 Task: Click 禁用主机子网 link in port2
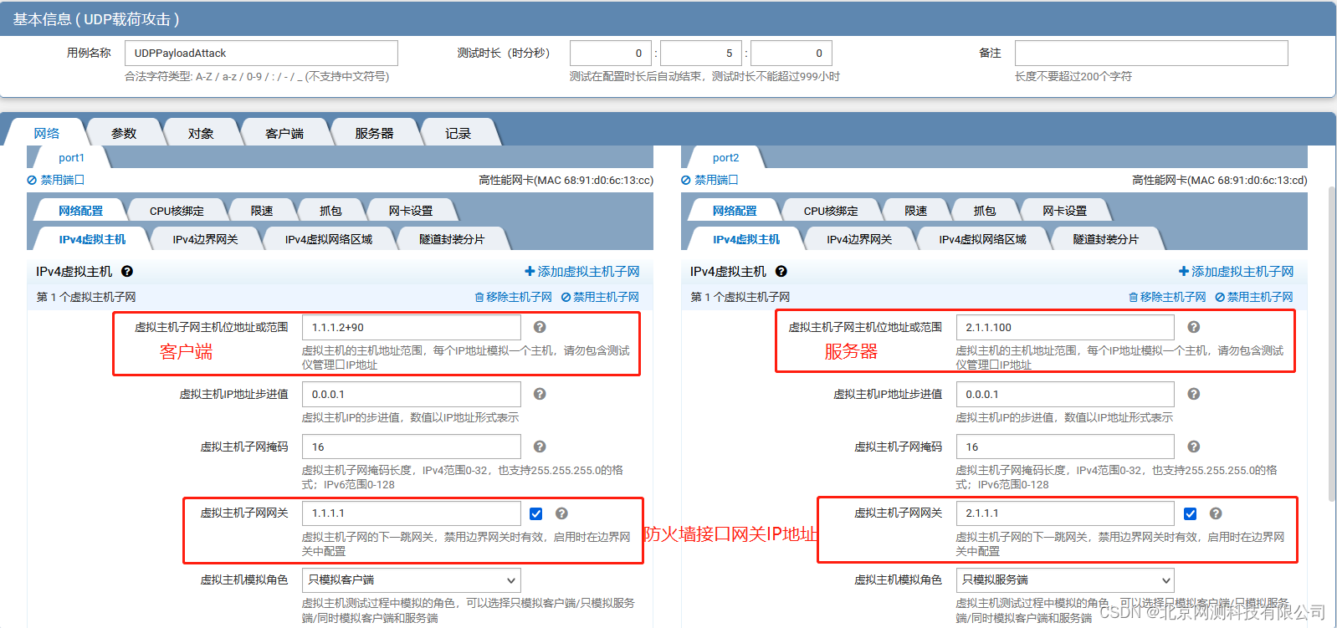tap(1254, 297)
